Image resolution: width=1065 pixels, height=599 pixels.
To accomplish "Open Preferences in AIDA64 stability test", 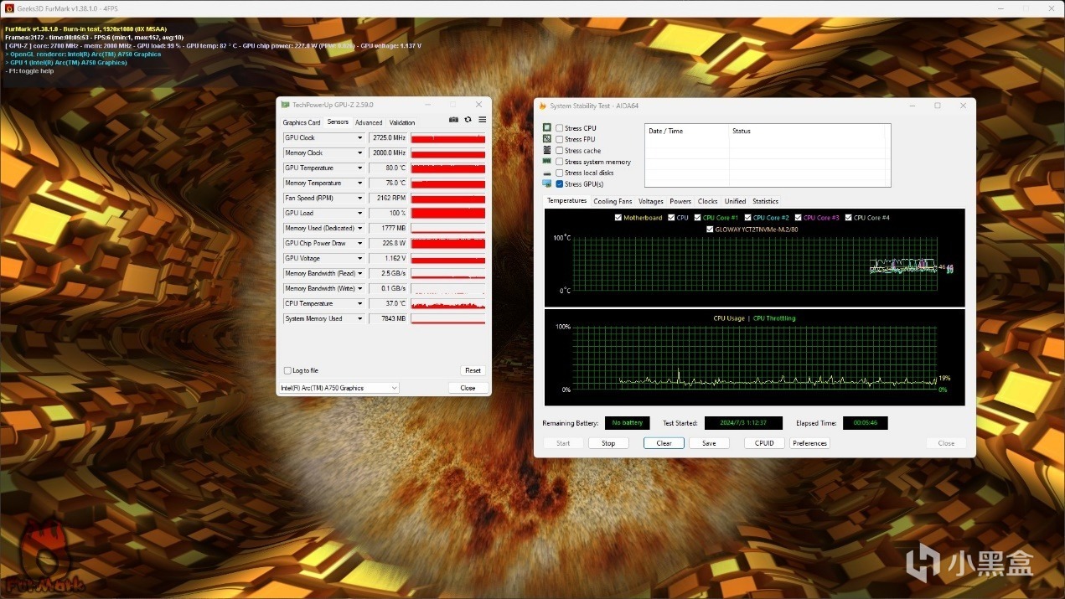I will [809, 443].
